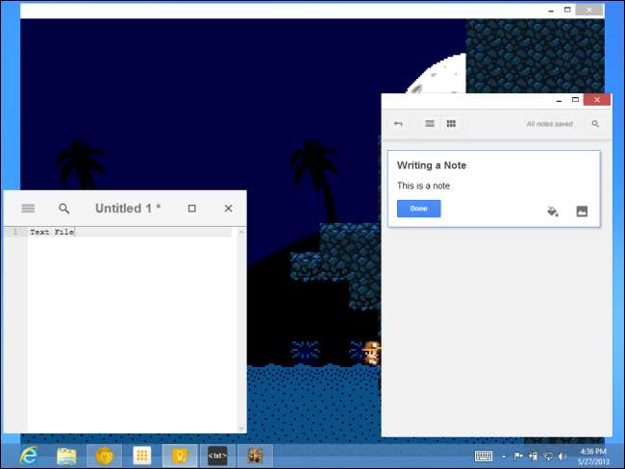Click the back arrow in the notes app
Screen dimensions: 625x469
tap(399, 124)
